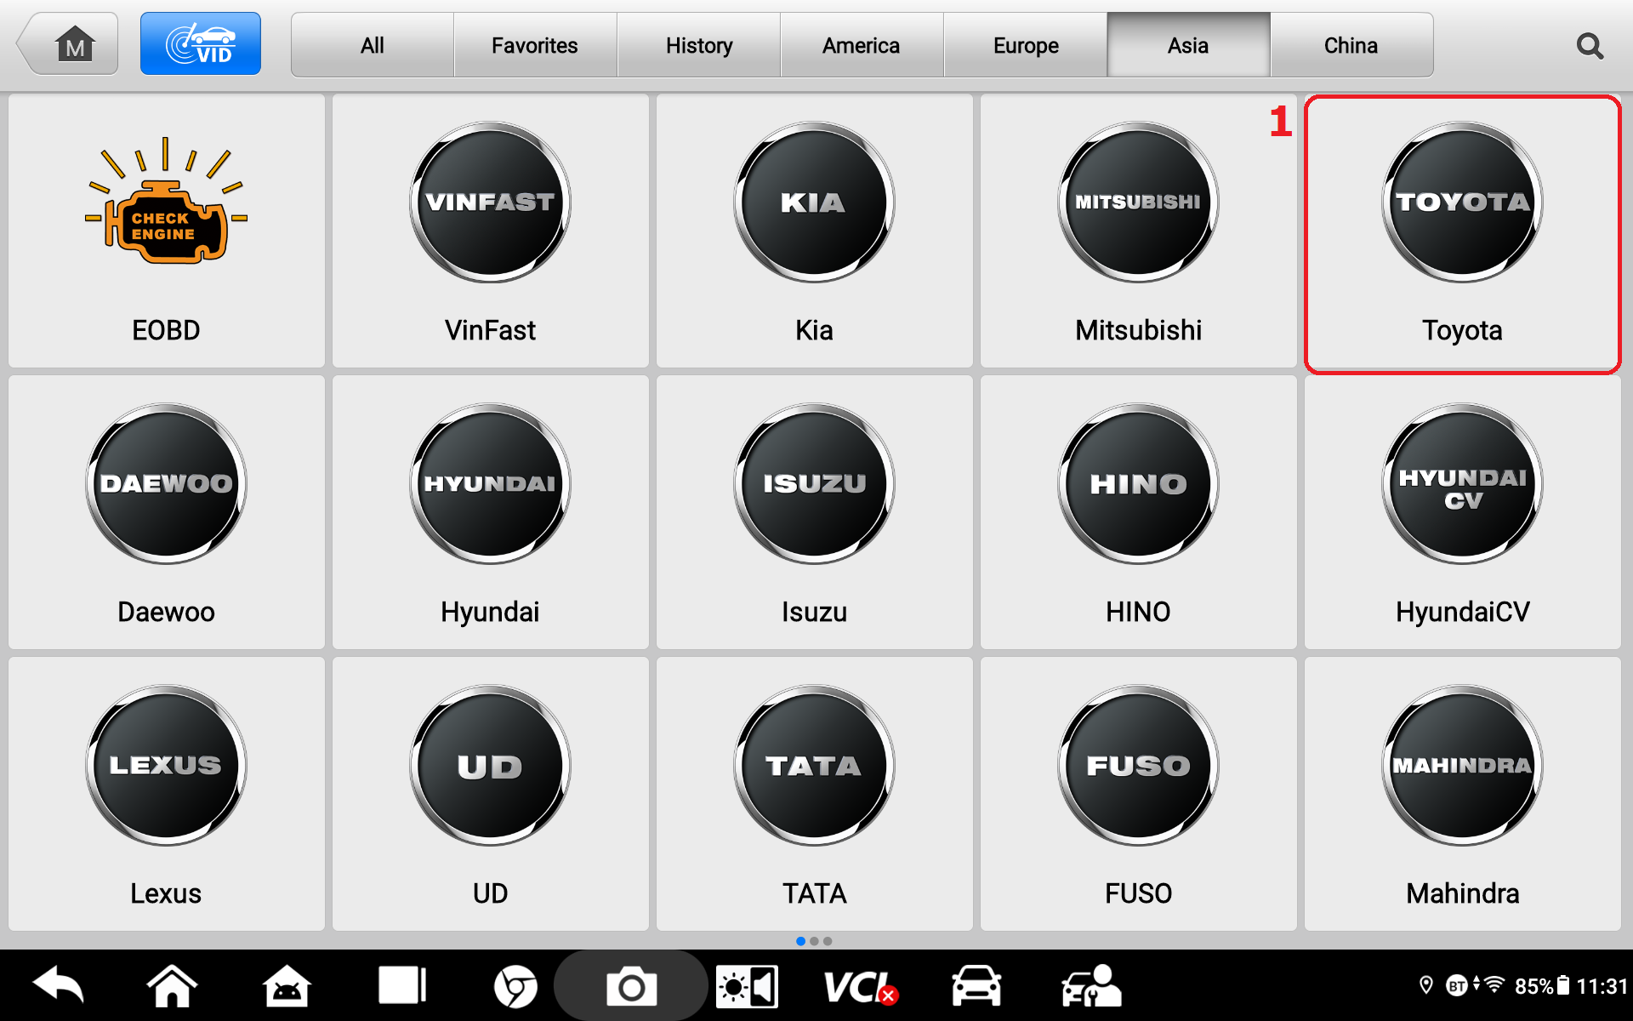Switch to the Europe tab
Image resolution: width=1633 pixels, height=1021 pixels.
[1026, 45]
